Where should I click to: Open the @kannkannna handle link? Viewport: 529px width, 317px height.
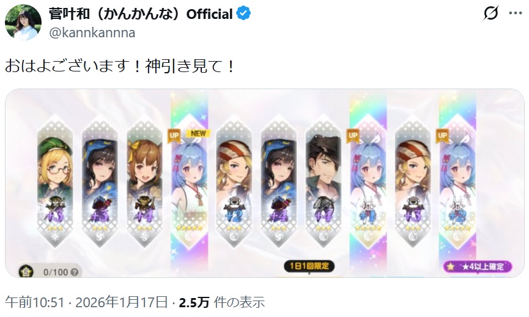coord(92,32)
